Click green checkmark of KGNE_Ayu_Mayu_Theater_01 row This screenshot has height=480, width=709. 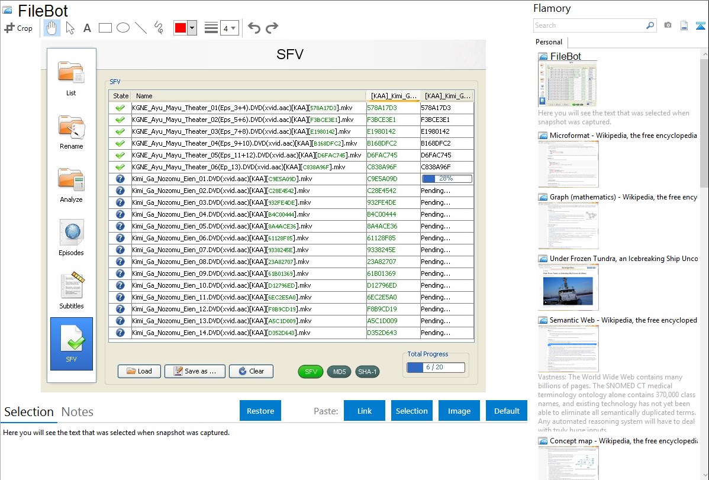pos(120,108)
